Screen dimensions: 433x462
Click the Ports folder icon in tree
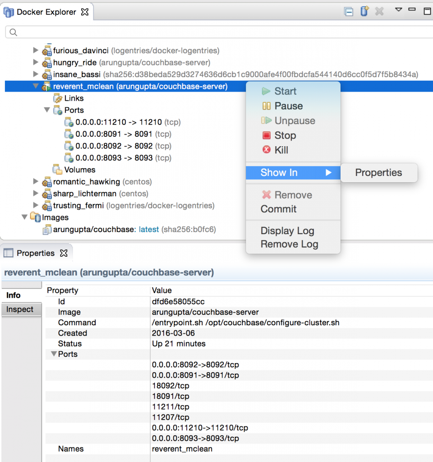58,110
